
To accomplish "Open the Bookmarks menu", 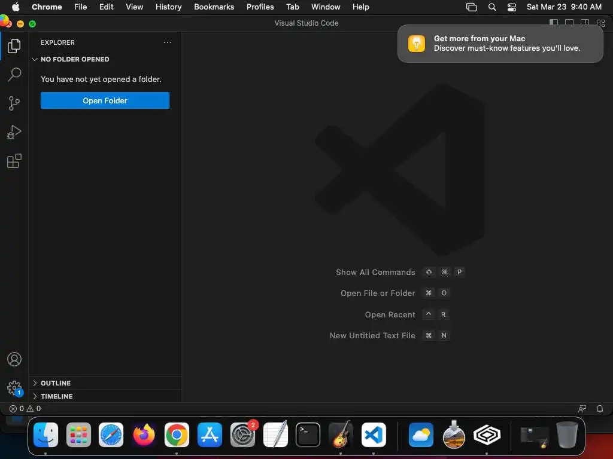I will (214, 7).
